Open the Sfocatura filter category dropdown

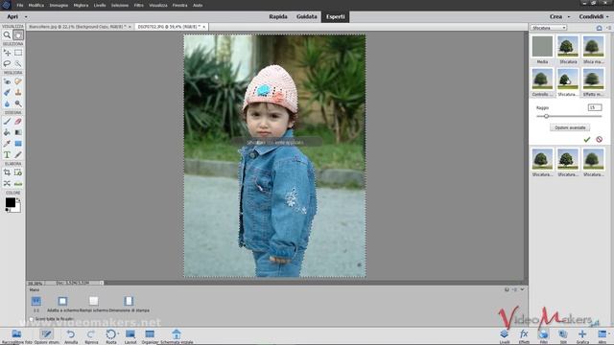point(549,28)
